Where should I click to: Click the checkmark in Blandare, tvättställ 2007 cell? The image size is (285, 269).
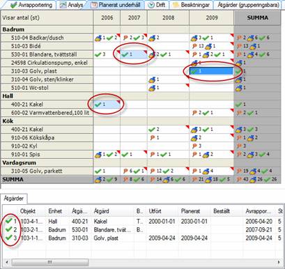125,54
